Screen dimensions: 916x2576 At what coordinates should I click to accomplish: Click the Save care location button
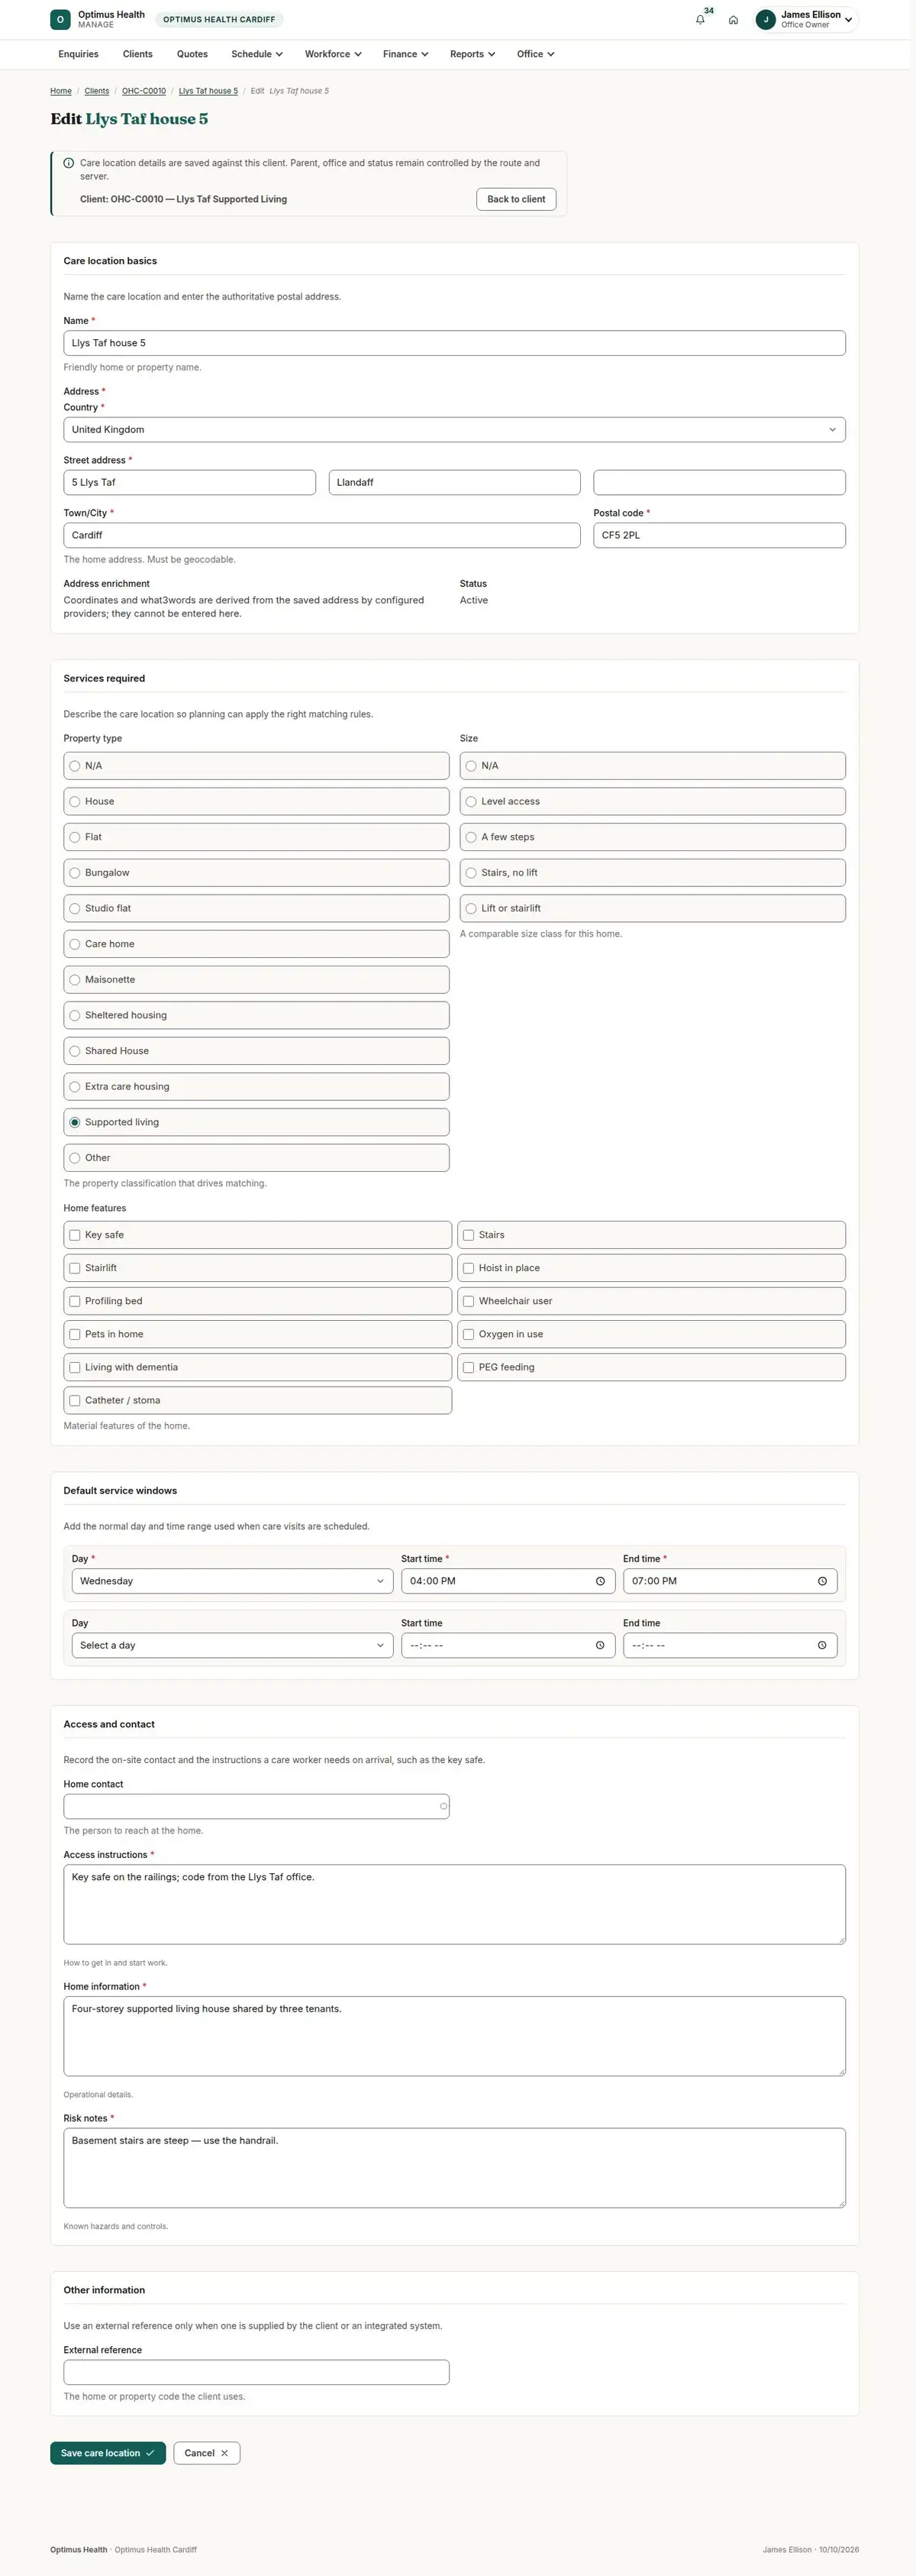108,2453
